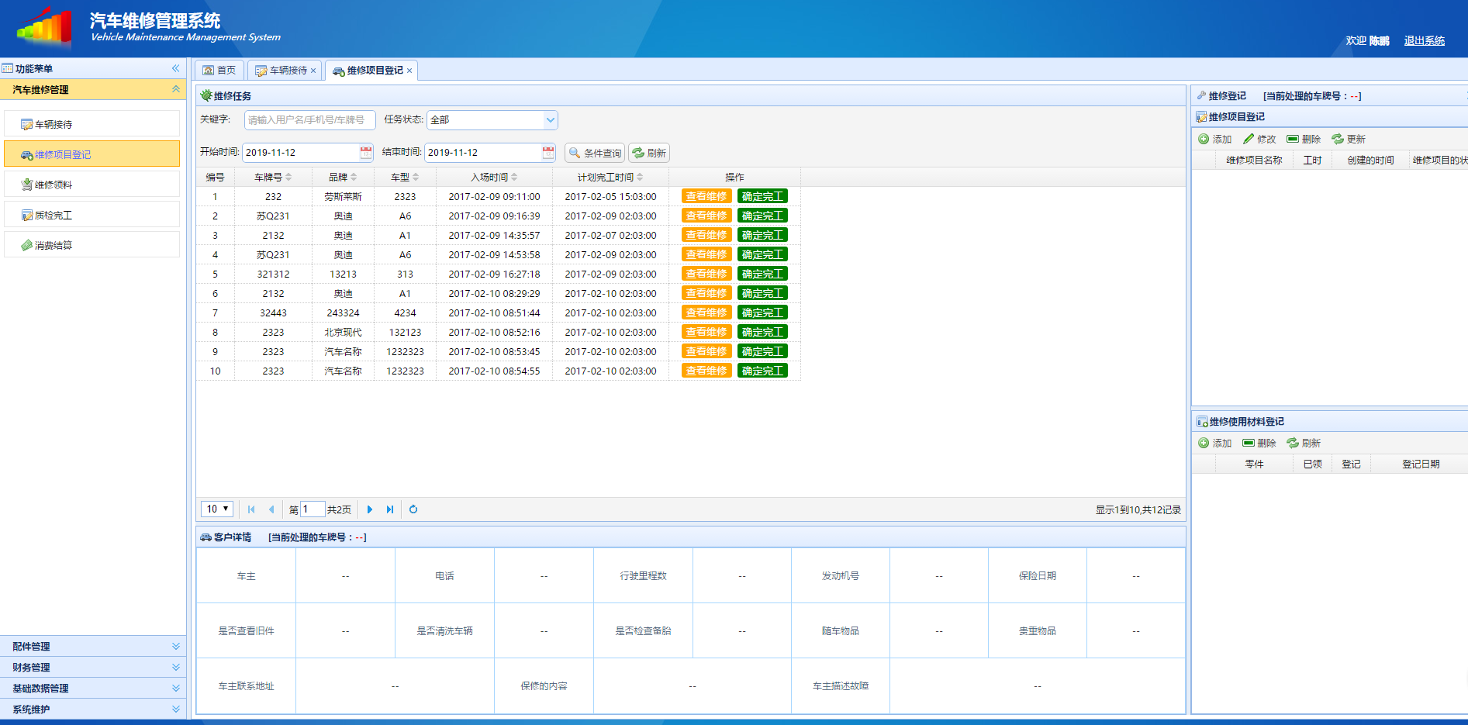Focus the keyword search input field

pos(309,120)
